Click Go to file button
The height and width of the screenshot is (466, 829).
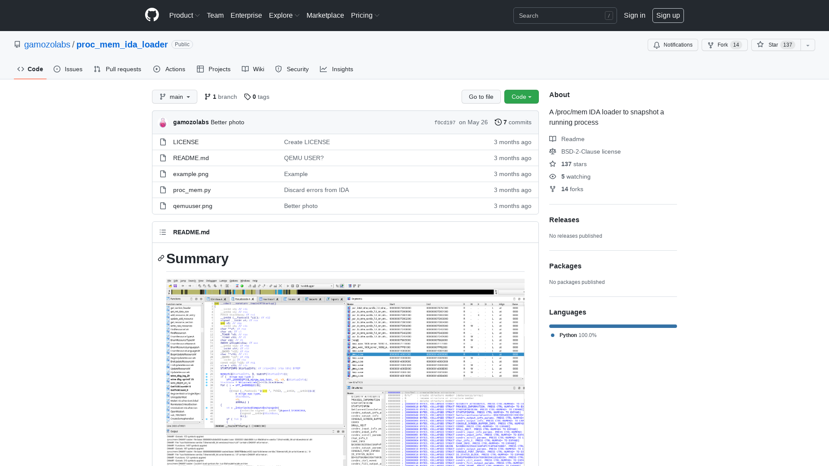(x=481, y=97)
